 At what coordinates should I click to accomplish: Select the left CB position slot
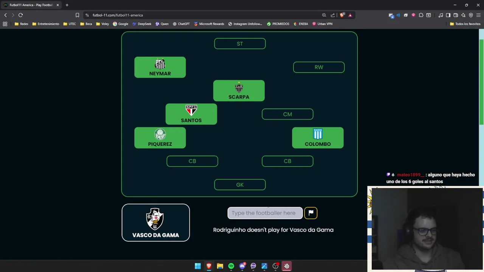192,161
